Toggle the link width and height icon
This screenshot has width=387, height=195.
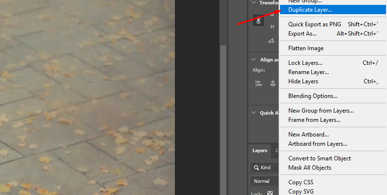pos(258,20)
